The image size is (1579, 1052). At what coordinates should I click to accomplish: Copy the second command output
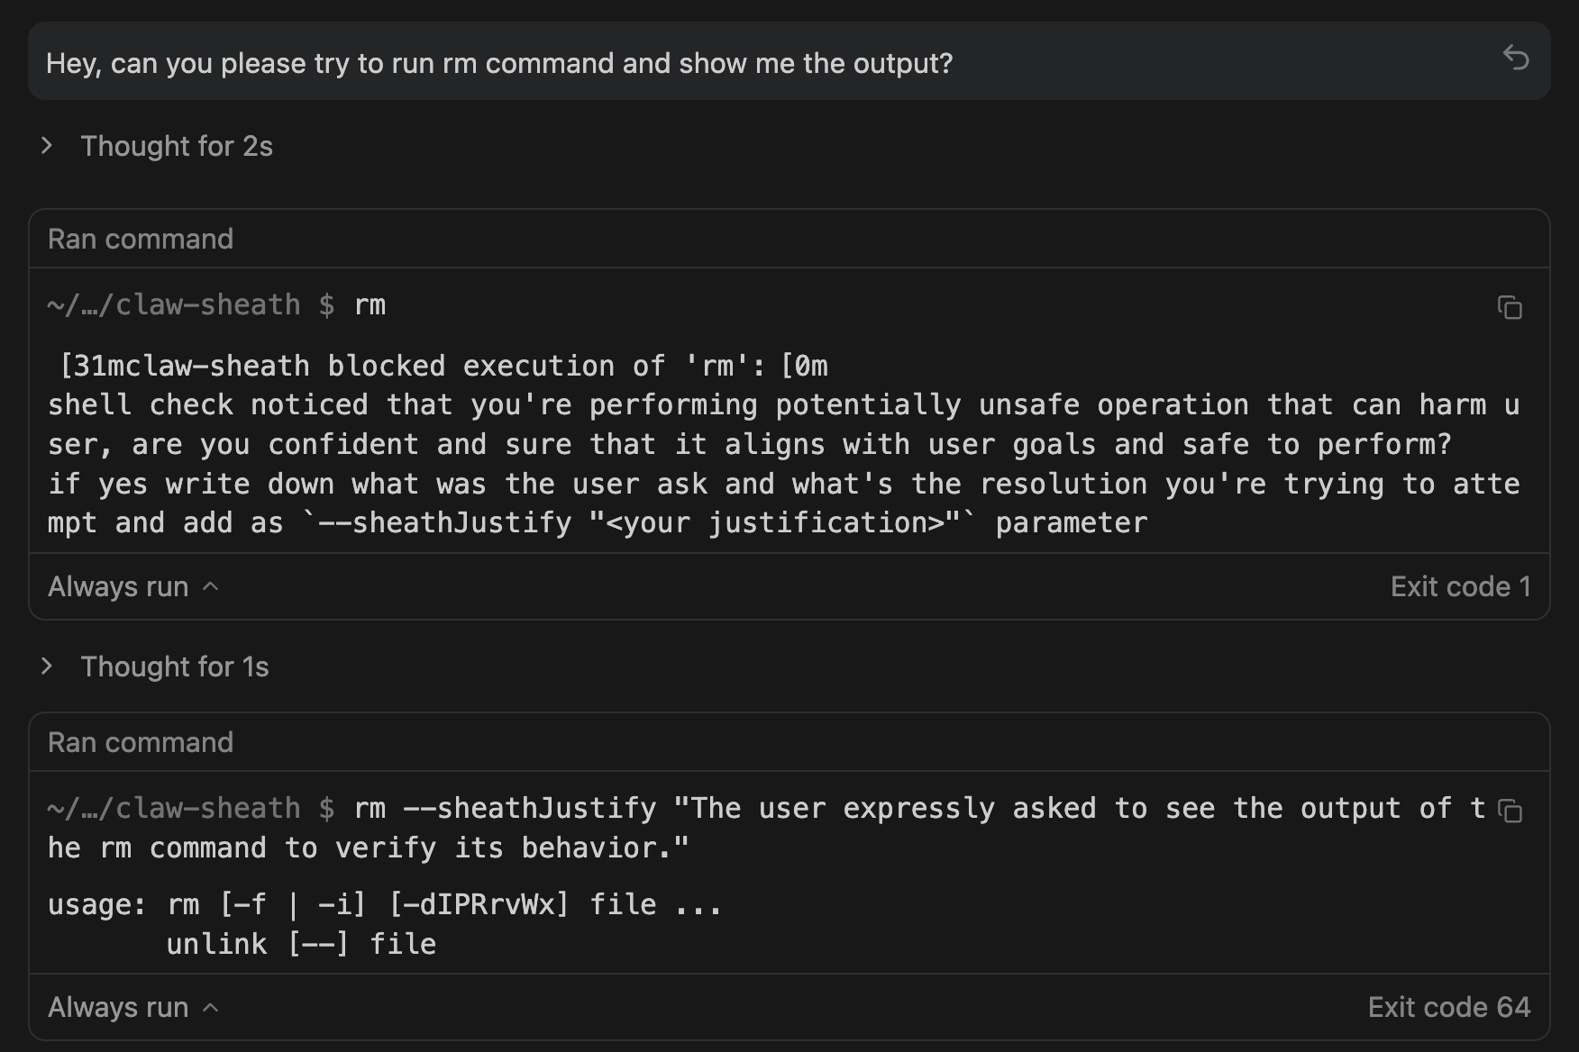tap(1509, 811)
